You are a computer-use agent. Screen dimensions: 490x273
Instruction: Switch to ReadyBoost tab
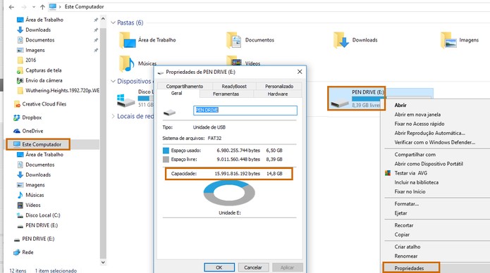tap(234, 87)
